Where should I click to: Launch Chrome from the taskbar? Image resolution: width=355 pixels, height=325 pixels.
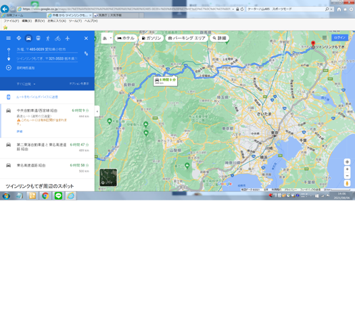click(45, 196)
